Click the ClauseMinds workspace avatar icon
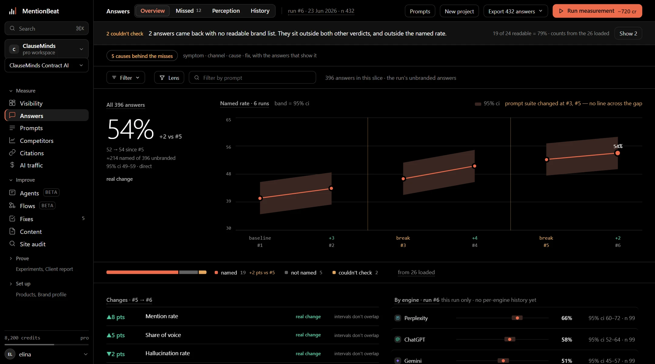 (x=14, y=49)
